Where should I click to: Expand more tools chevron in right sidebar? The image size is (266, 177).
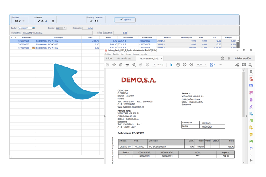tap(251, 155)
